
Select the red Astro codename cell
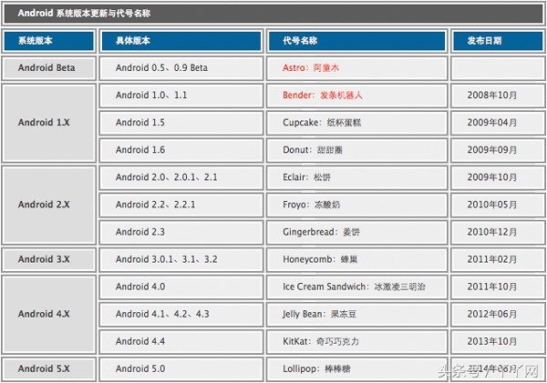(x=356, y=68)
